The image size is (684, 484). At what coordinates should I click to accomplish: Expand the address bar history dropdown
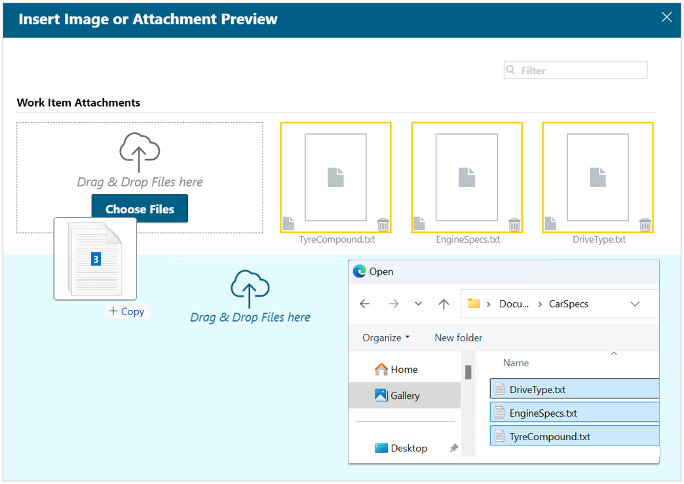point(635,303)
